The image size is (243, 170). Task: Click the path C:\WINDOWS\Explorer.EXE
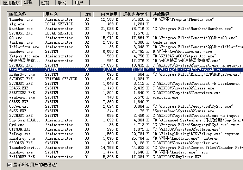tap(177, 157)
